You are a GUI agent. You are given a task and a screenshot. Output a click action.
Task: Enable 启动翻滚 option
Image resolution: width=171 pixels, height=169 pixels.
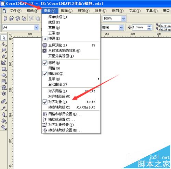coord(71,84)
